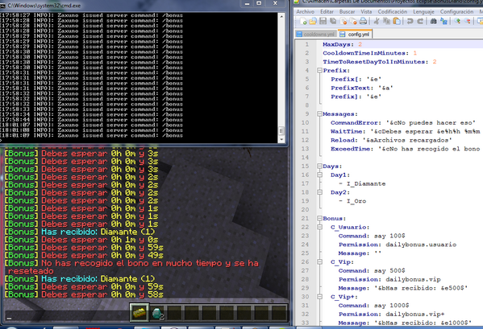
Task: Click the Replace icon in toolbar
Action: [x=443, y=21]
